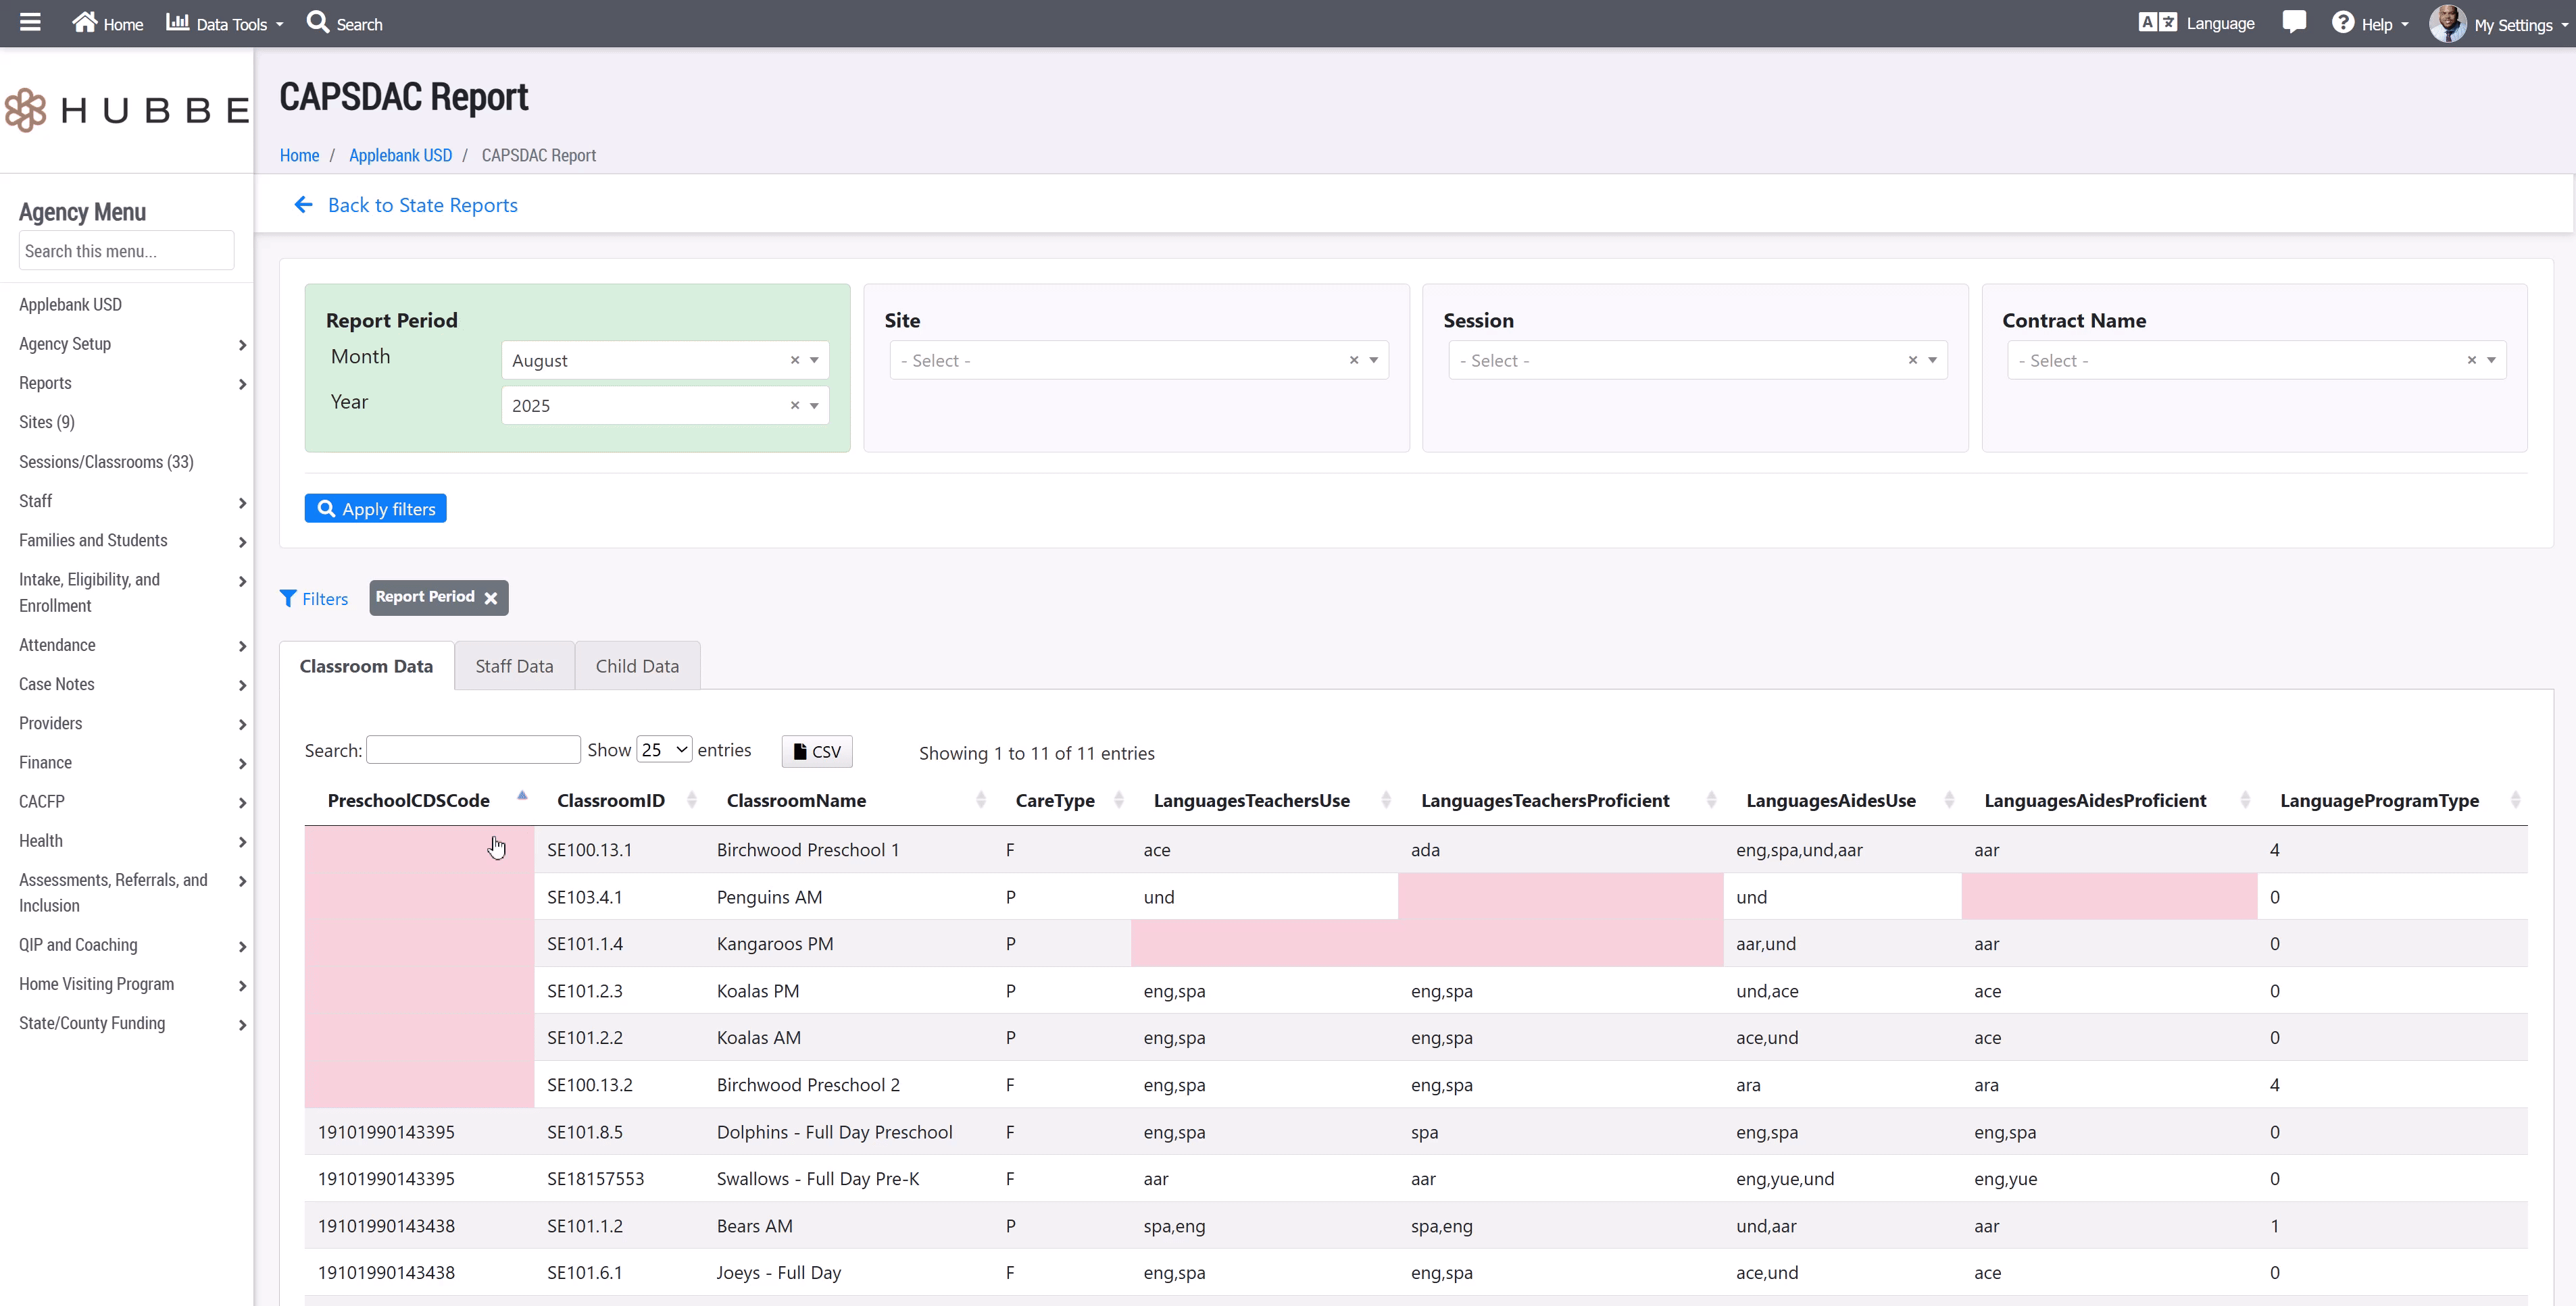Open Applebank USD breadcrumb link
2576x1306 pixels.
coord(400,155)
